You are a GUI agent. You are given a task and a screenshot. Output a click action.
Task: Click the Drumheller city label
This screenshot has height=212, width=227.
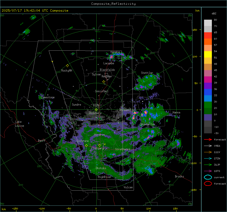pos(148,124)
